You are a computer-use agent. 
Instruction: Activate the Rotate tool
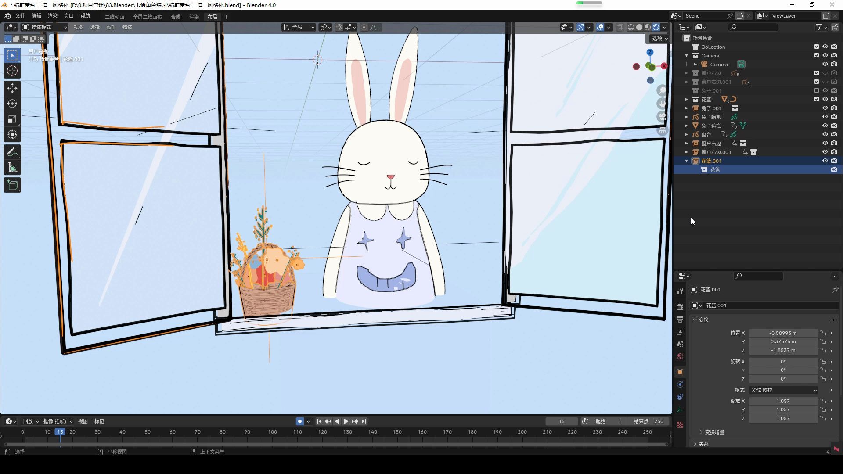[12, 104]
